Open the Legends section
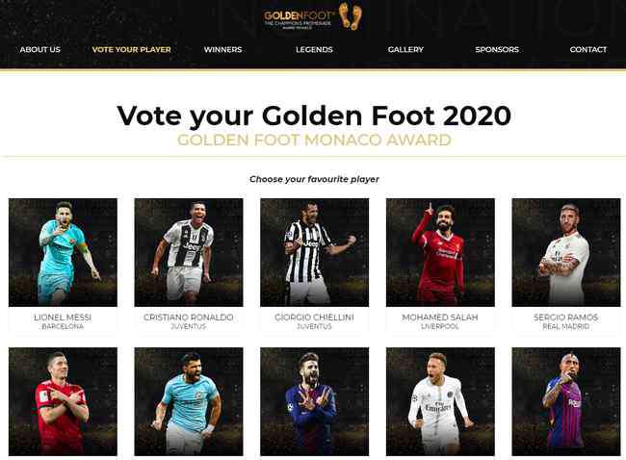The image size is (626, 460). 314,49
